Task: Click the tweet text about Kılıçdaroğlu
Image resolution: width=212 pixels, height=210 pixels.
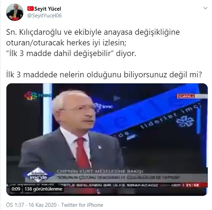Action: 93,43
